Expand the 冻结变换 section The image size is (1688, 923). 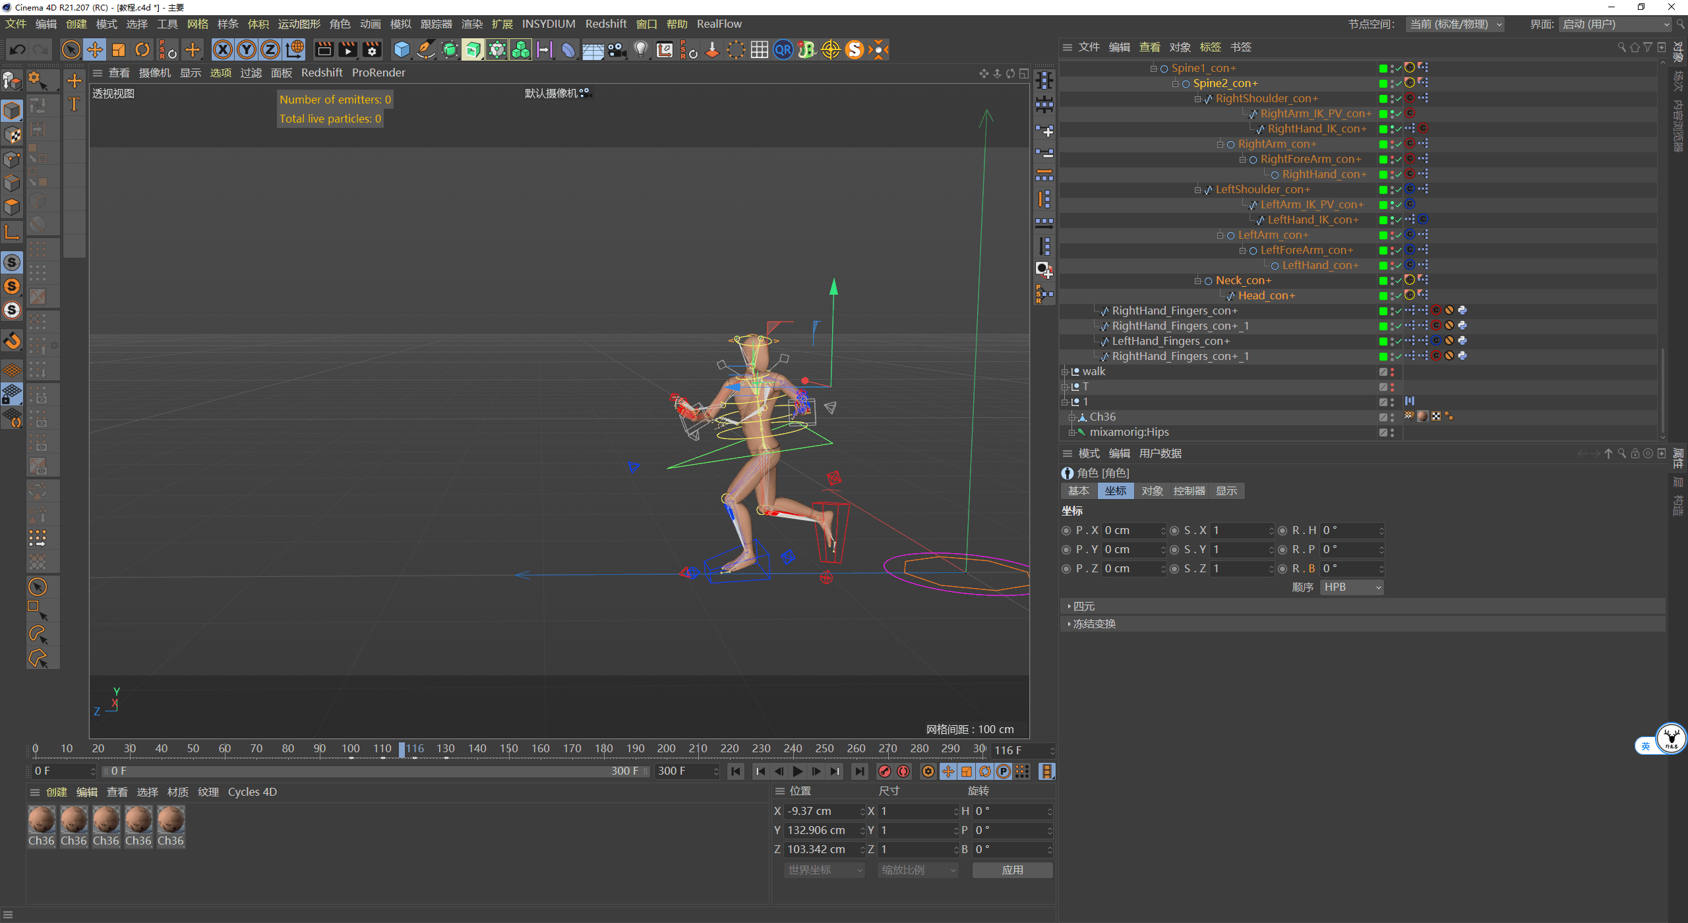(1093, 624)
